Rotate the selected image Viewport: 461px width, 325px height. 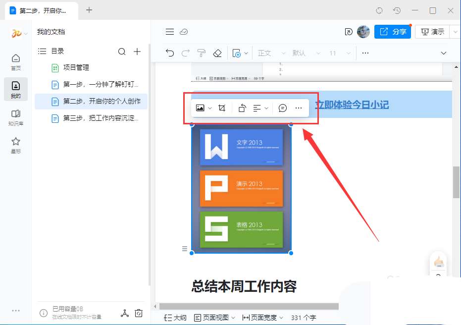[242, 108]
